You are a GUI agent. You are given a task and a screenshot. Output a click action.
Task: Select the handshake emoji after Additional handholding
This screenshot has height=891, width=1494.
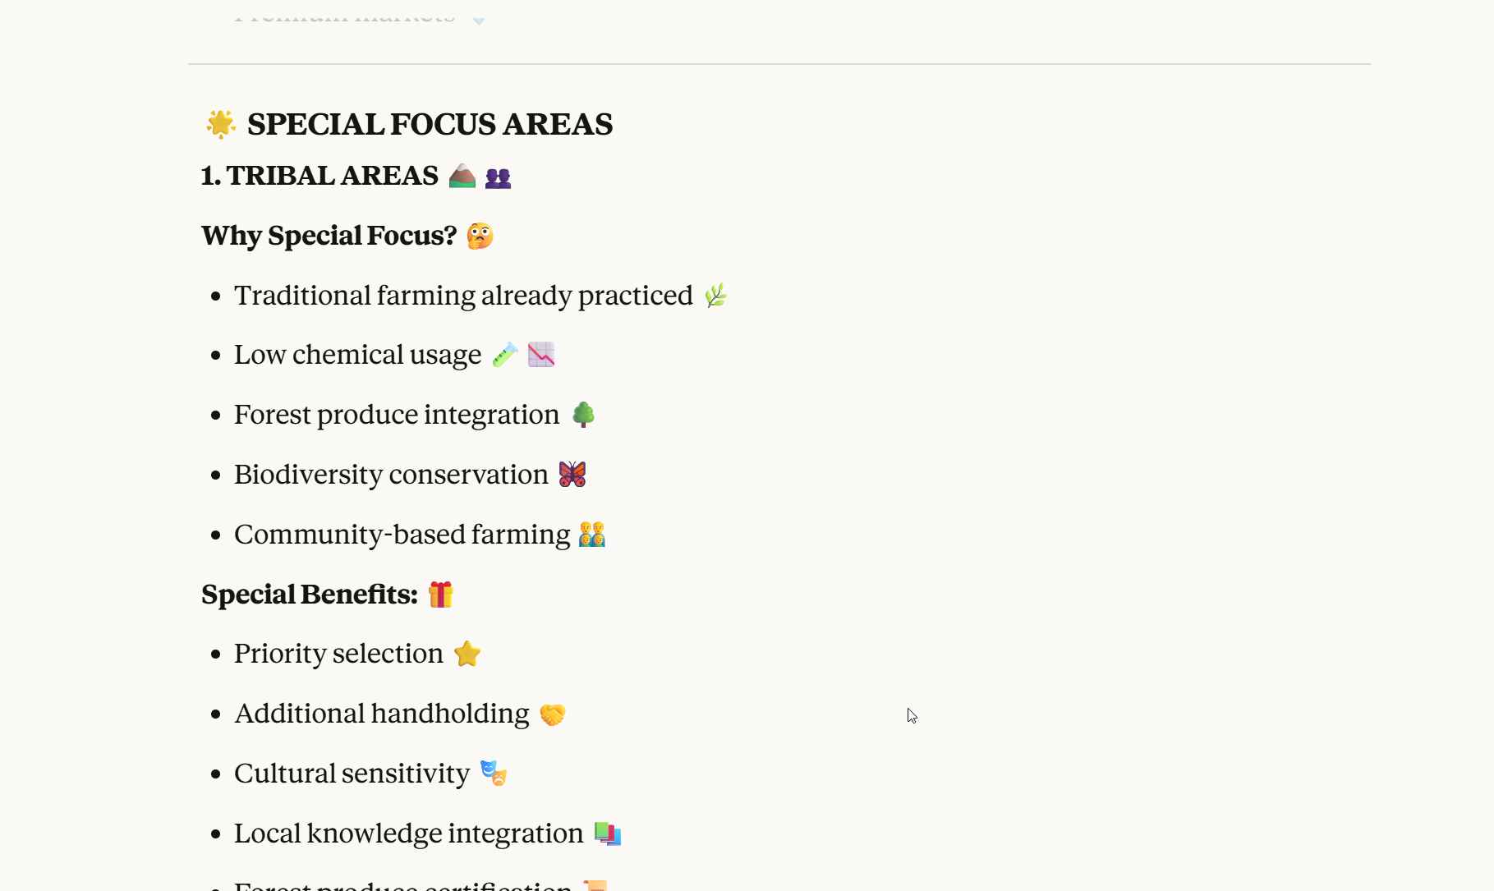coord(553,714)
